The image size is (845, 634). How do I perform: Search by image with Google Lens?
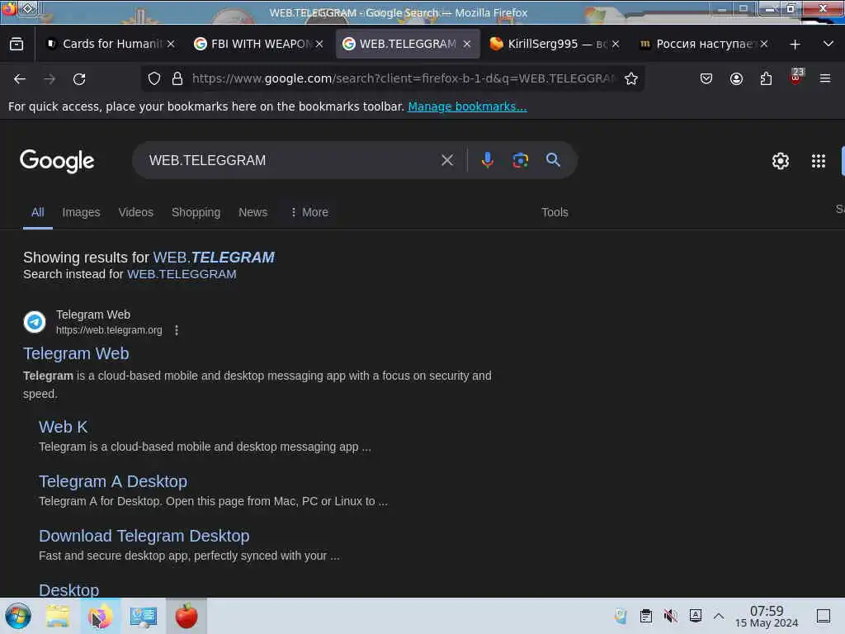click(520, 160)
